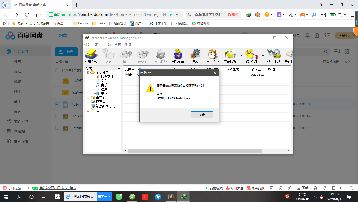Open the 下载 menu in IDM menu bar

pyautogui.click(x=108, y=44)
